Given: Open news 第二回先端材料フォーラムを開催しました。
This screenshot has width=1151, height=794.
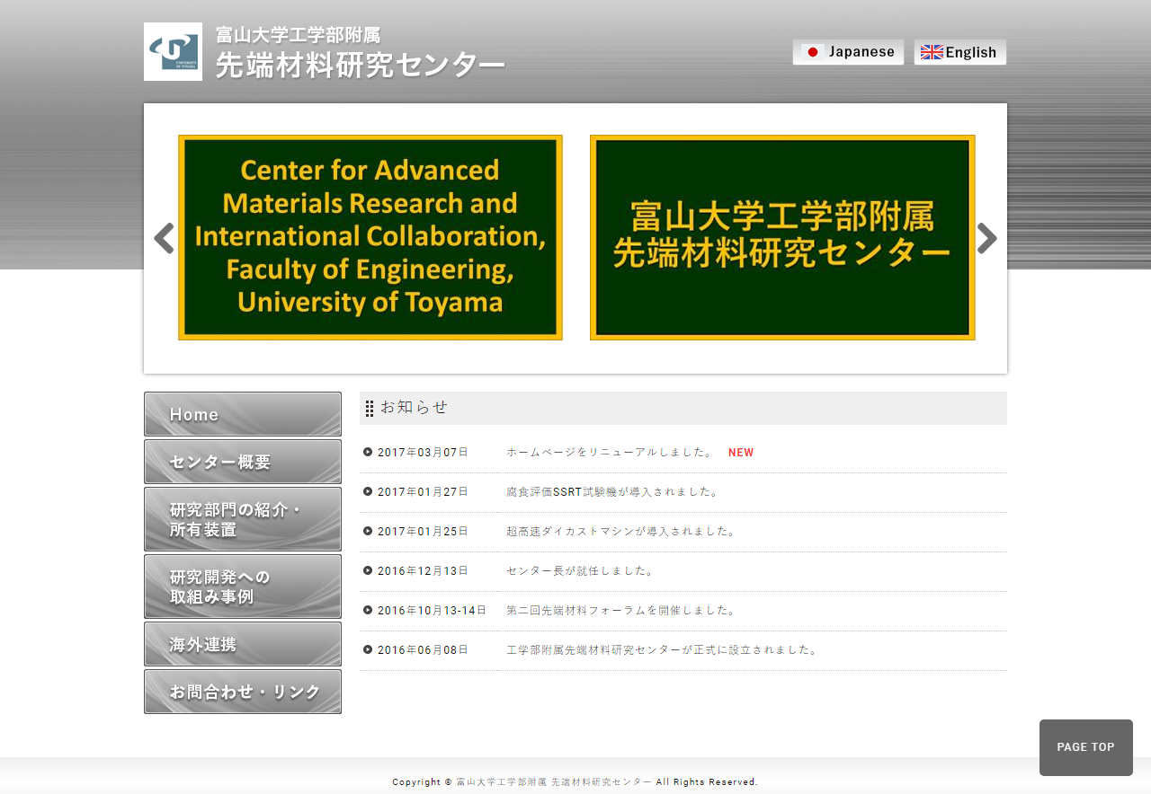Looking at the screenshot, I should [622, 611].
